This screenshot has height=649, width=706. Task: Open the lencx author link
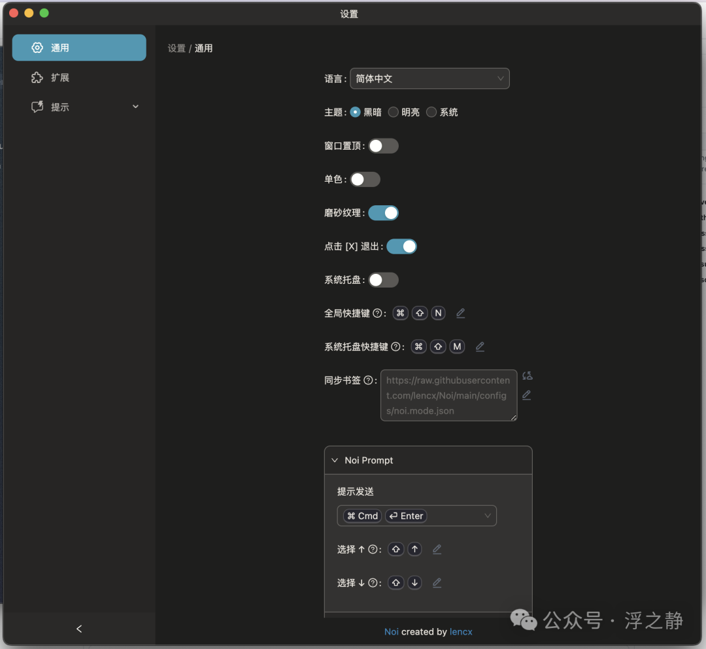[x=461, y=632]
